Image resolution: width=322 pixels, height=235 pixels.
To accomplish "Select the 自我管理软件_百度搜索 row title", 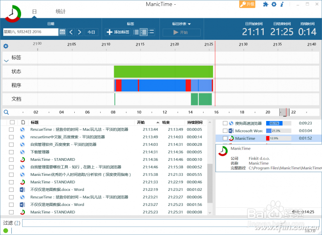I will point(63,144).
